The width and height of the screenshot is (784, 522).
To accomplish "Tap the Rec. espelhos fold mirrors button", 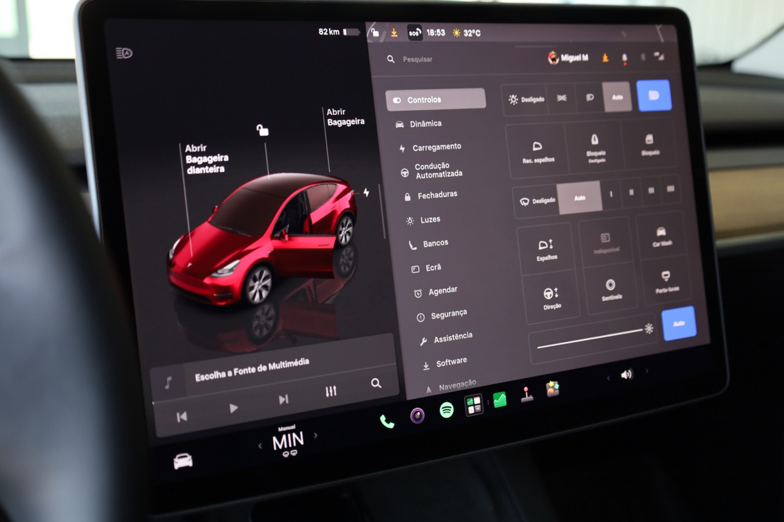I will tap(538, 151).
